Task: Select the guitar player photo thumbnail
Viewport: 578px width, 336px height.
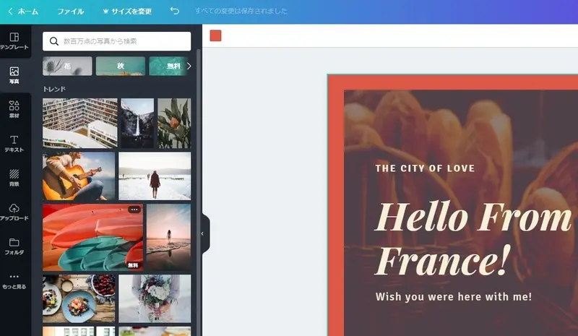Action: [78, 176]
